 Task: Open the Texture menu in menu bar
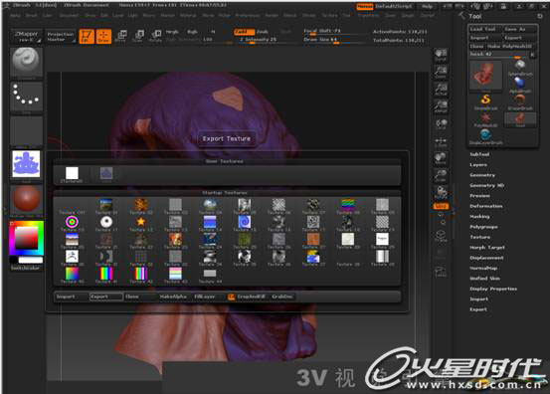329,16
